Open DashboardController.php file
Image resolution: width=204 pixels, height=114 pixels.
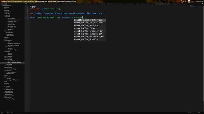pos(14,44)
